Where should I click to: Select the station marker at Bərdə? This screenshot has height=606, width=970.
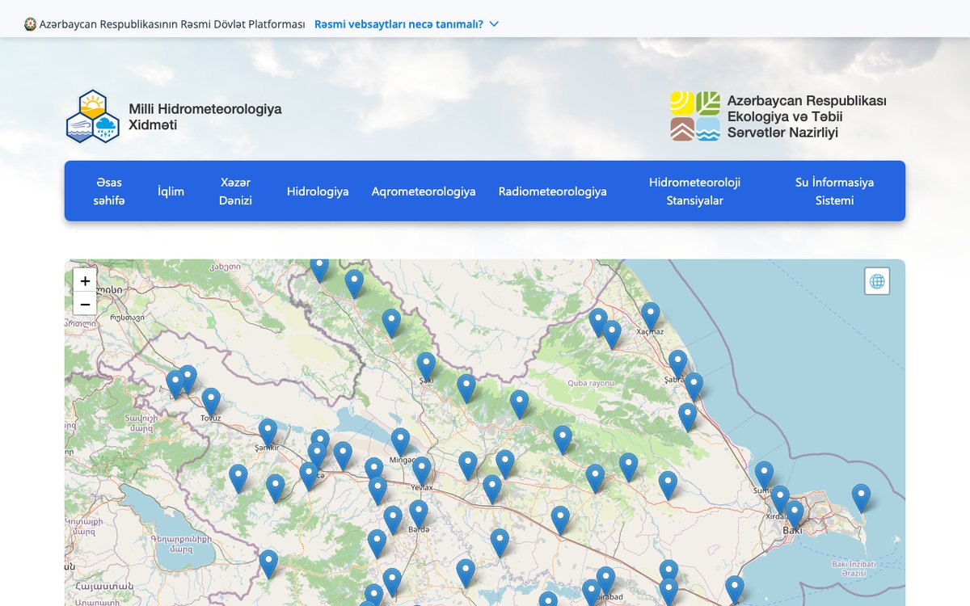point(418,515)
